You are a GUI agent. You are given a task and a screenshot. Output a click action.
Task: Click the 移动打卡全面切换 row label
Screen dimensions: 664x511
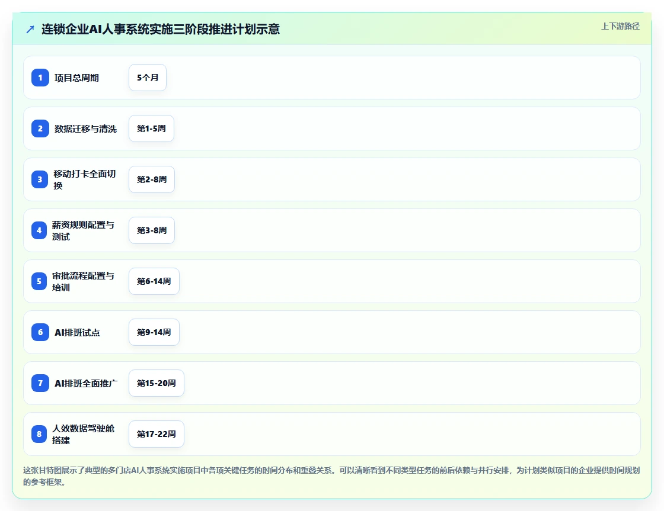coord(85,179)
